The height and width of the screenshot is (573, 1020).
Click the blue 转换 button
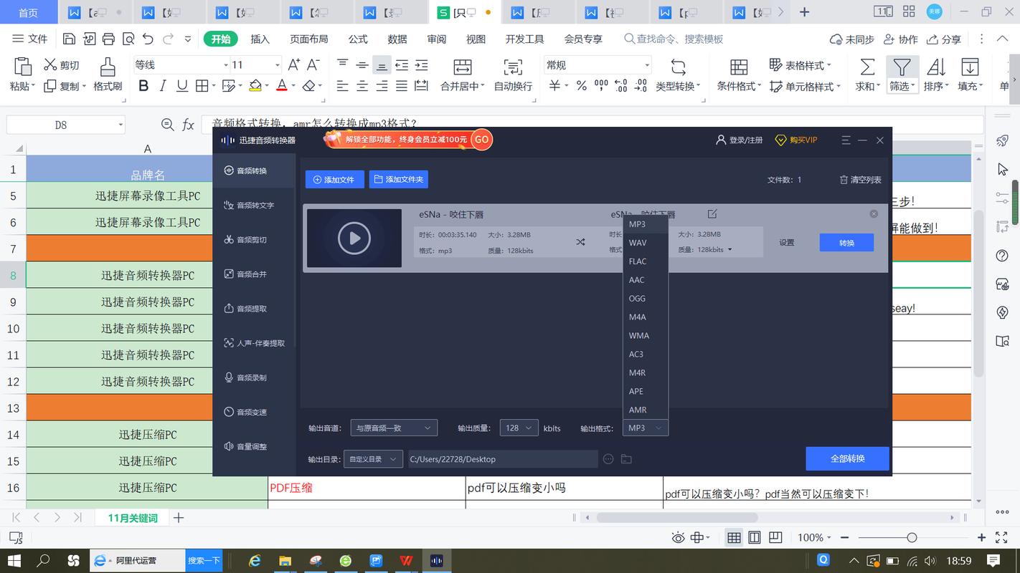846,243
